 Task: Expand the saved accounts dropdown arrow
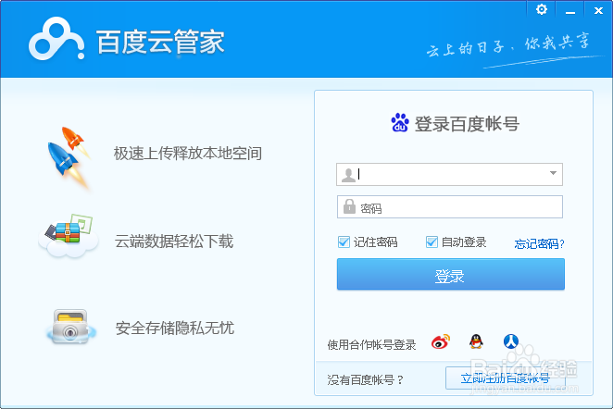coord(553,173)
